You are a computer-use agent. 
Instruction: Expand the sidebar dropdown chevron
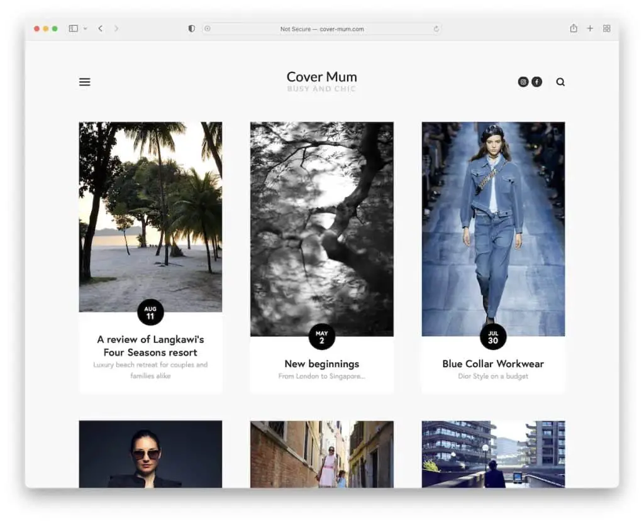85,29
